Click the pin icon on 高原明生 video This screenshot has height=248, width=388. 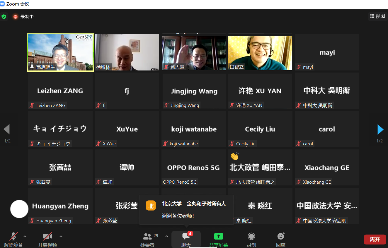click(x=32, y=67)
